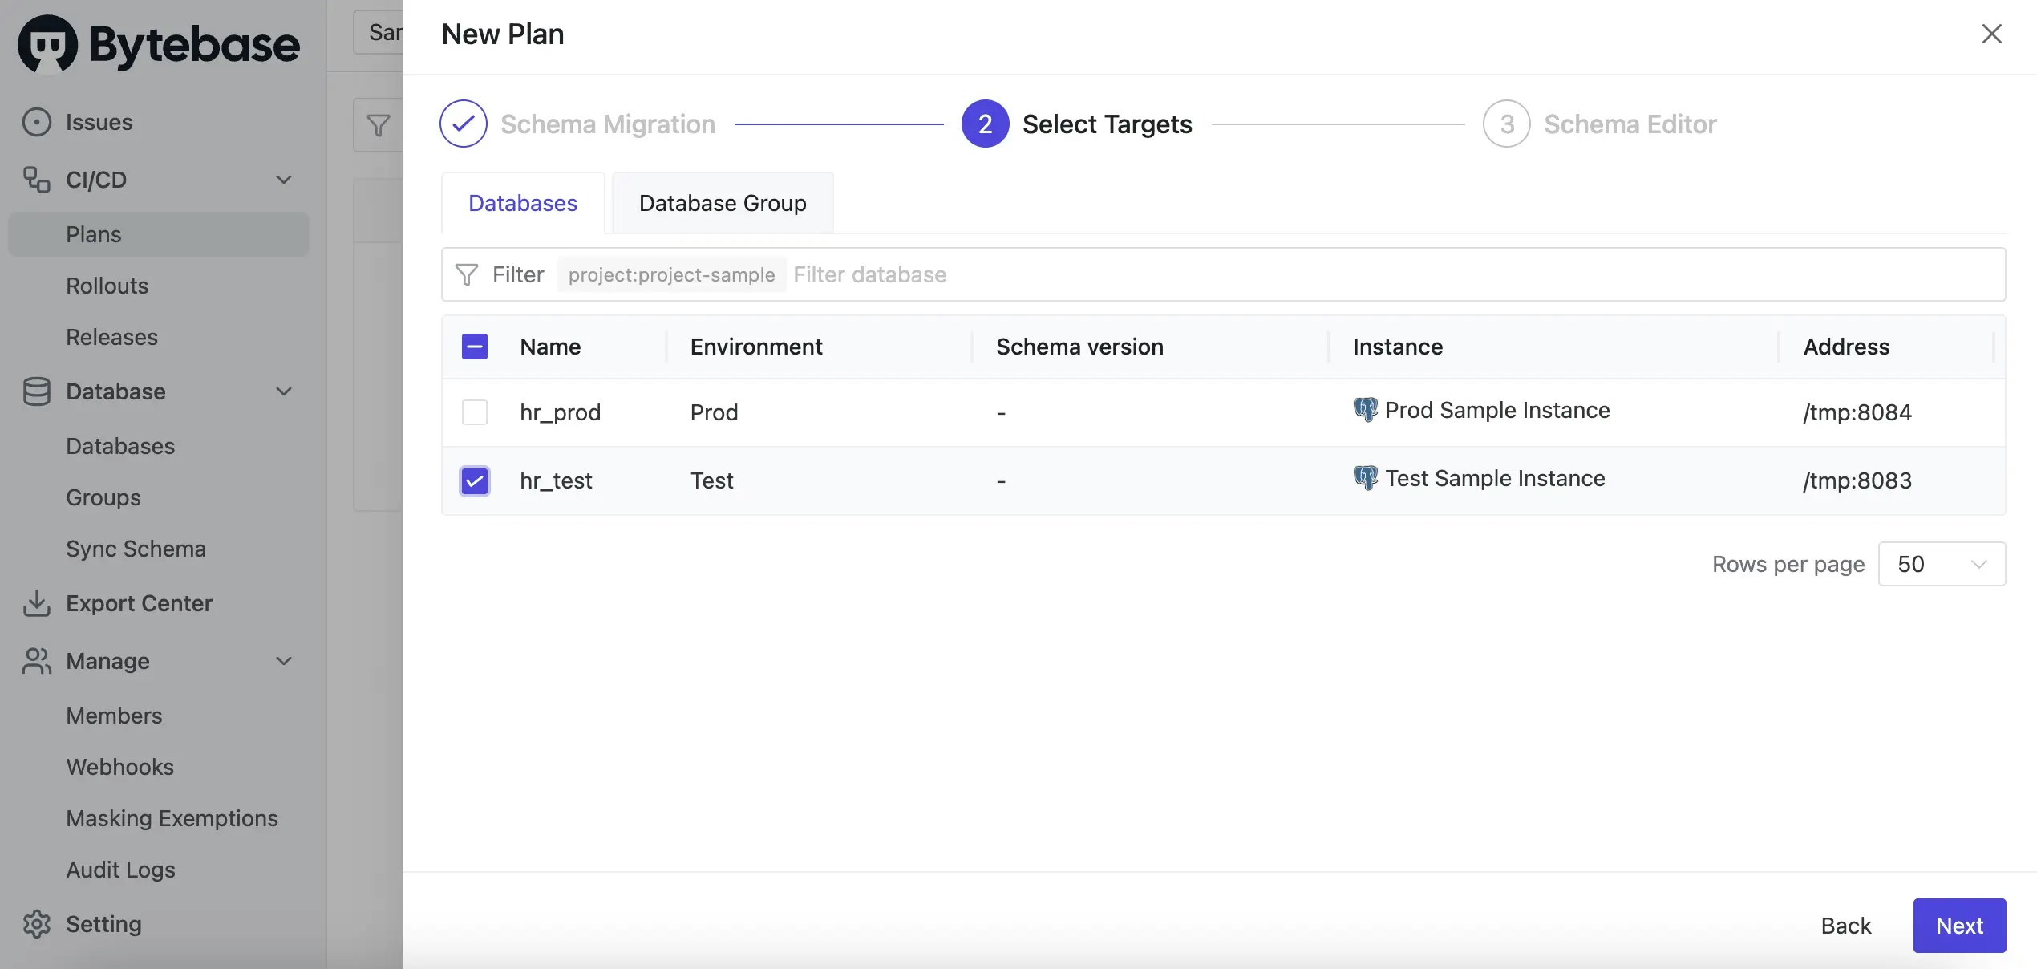Click the Manage users icon

(36, 661)
